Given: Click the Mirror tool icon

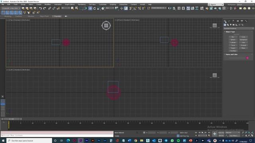Looking at the screenshot, I should 170,8.
